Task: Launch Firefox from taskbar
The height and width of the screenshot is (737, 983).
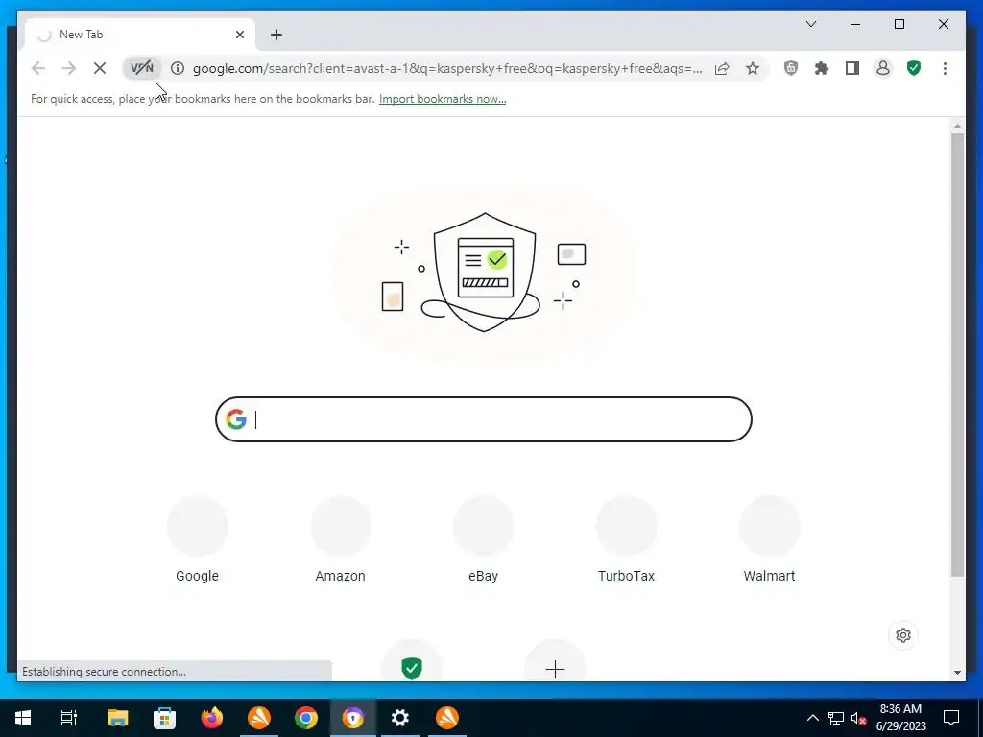Action: [x=212, y=718]
